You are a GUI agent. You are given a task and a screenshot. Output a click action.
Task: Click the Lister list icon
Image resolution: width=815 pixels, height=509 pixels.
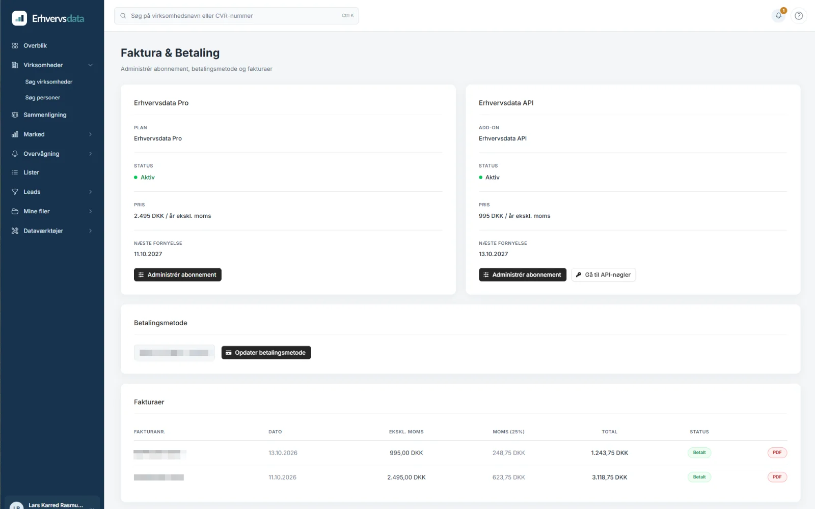coord(15,173)
